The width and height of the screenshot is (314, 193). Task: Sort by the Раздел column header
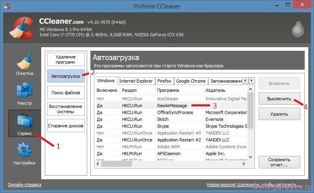click(x=137, y=90)
